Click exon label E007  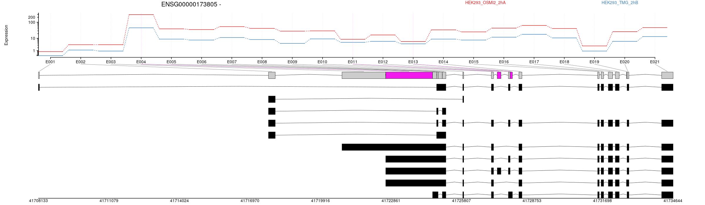[x=232, y=62]
